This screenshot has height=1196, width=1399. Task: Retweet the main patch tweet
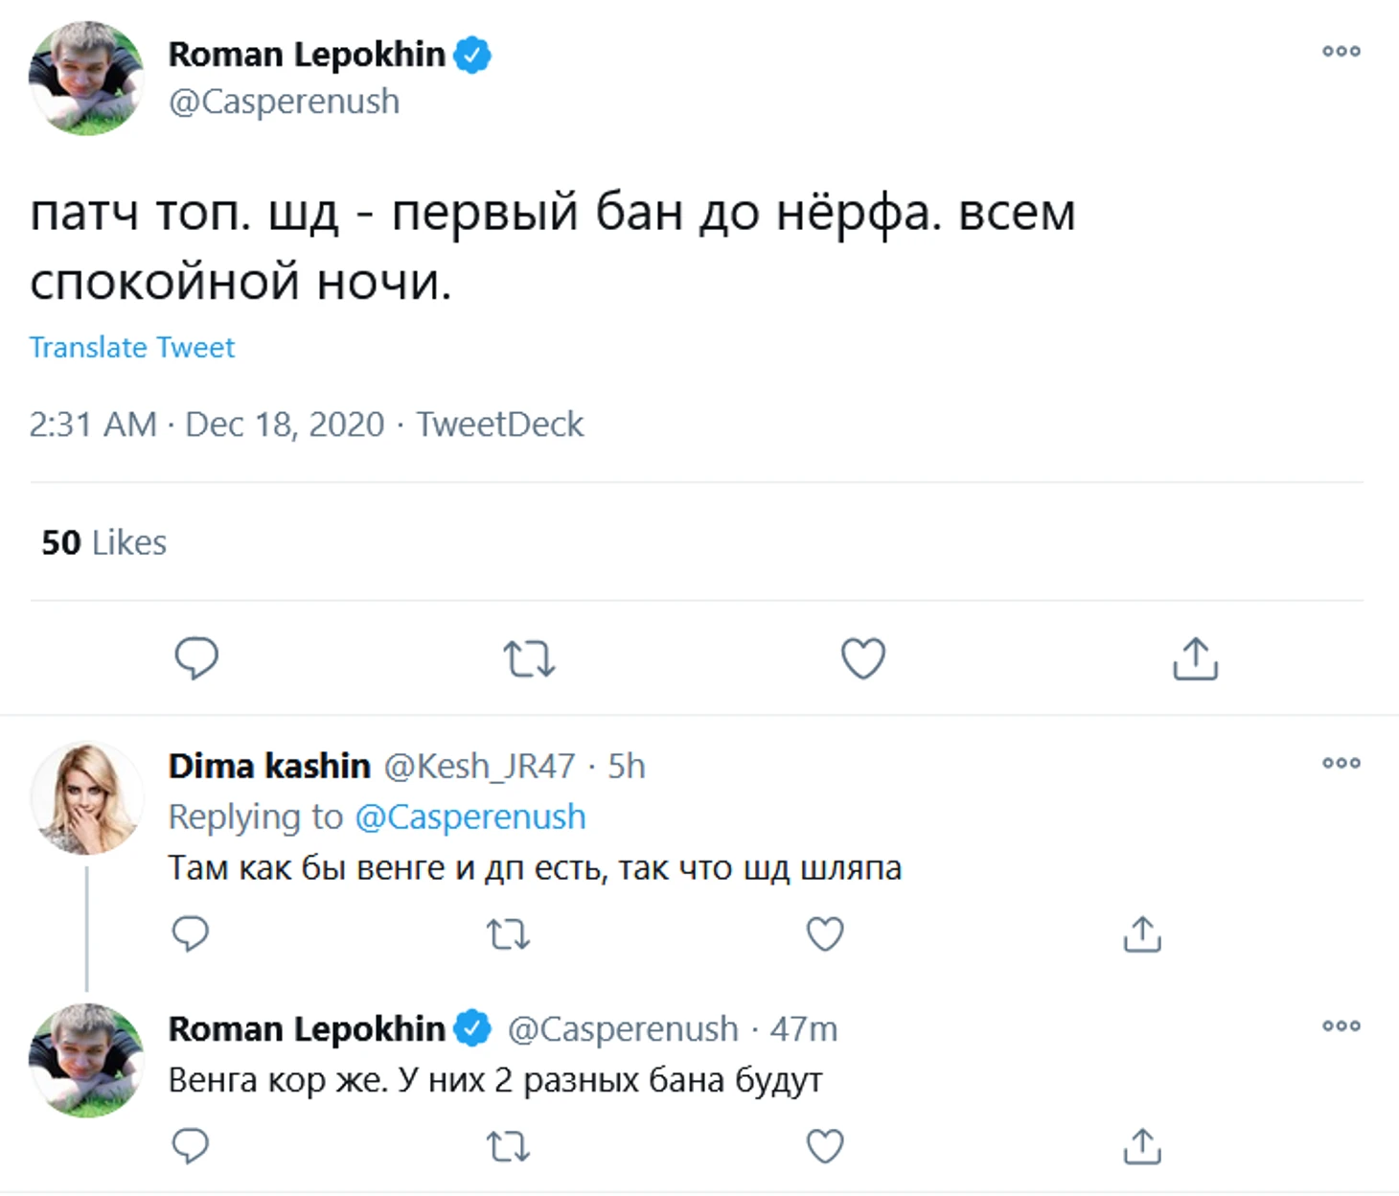coord(529,658)
